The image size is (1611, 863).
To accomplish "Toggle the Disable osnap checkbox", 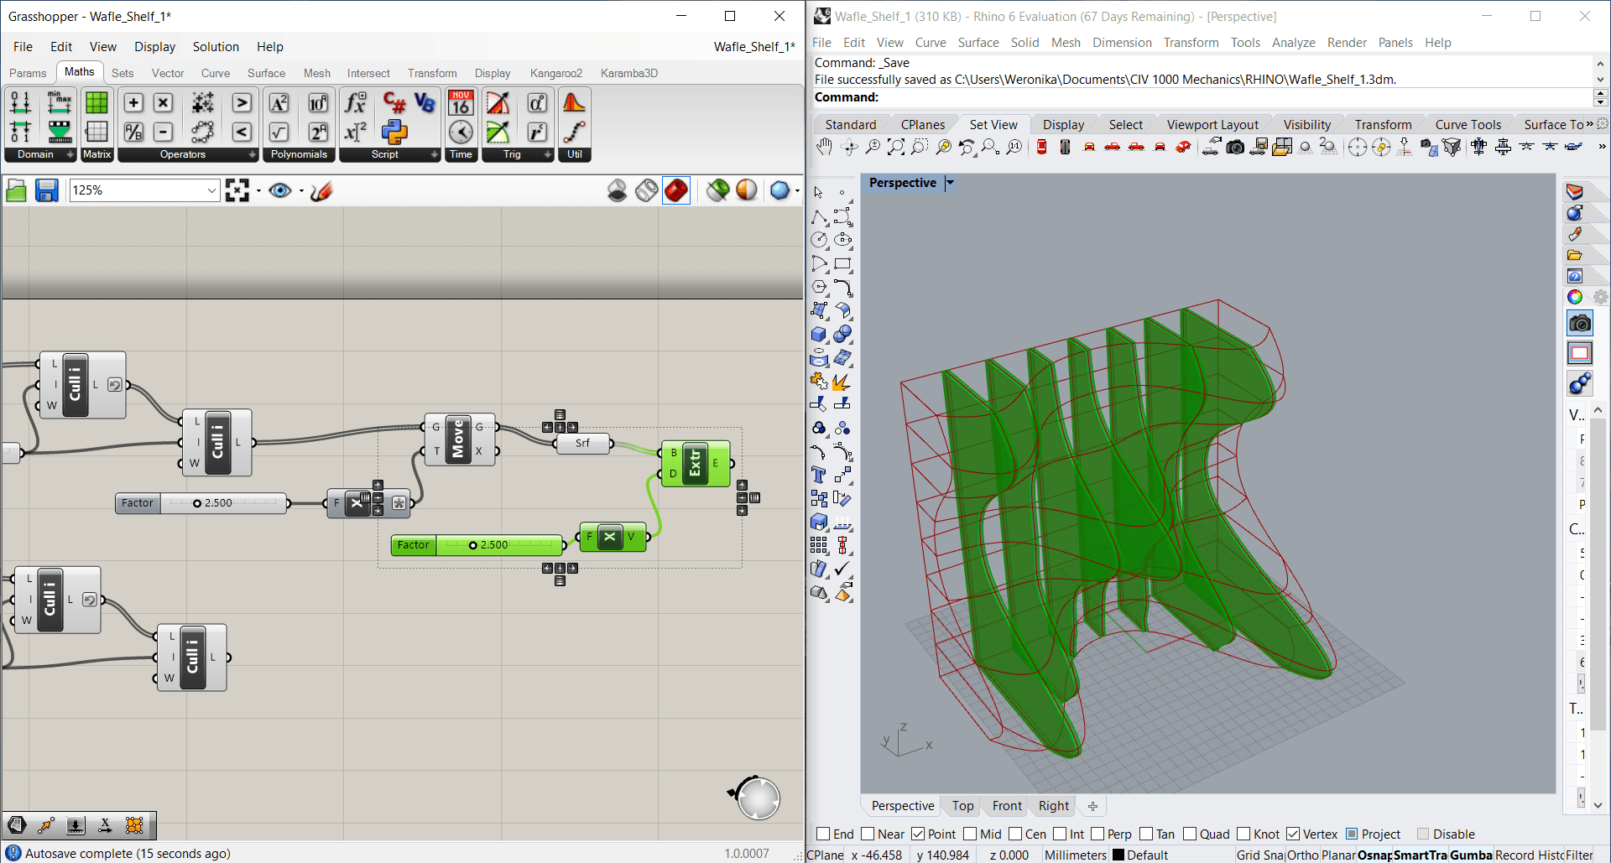I will (x=1423, y=834).
